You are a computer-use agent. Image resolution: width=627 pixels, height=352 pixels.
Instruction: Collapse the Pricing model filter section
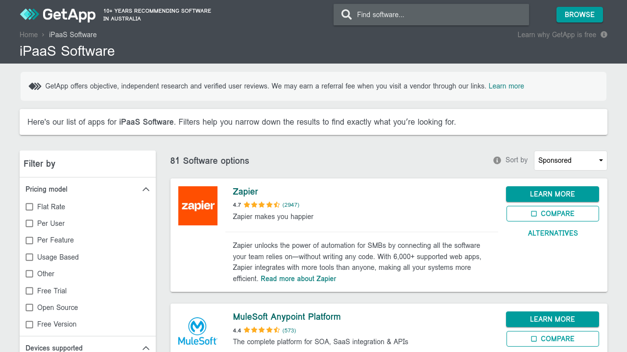[145, 189]
